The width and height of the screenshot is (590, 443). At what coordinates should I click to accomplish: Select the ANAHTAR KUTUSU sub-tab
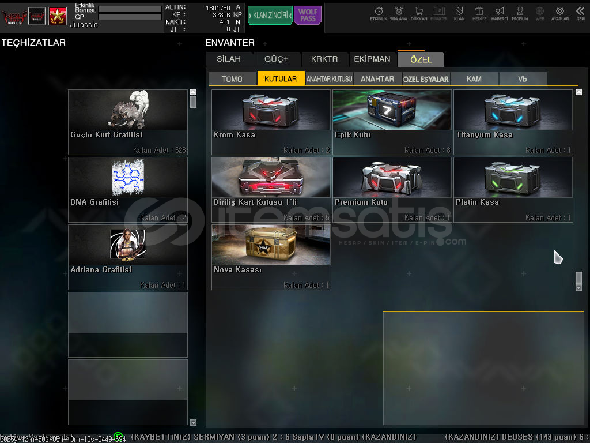329,78
